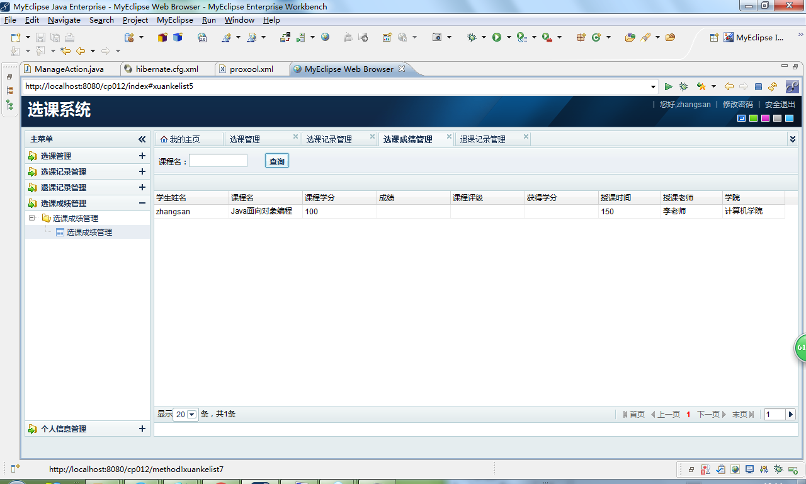The height and width of the screenshot is (484, 806).
Task: Print the current editor with the Print icon
Action: [69, 38]
